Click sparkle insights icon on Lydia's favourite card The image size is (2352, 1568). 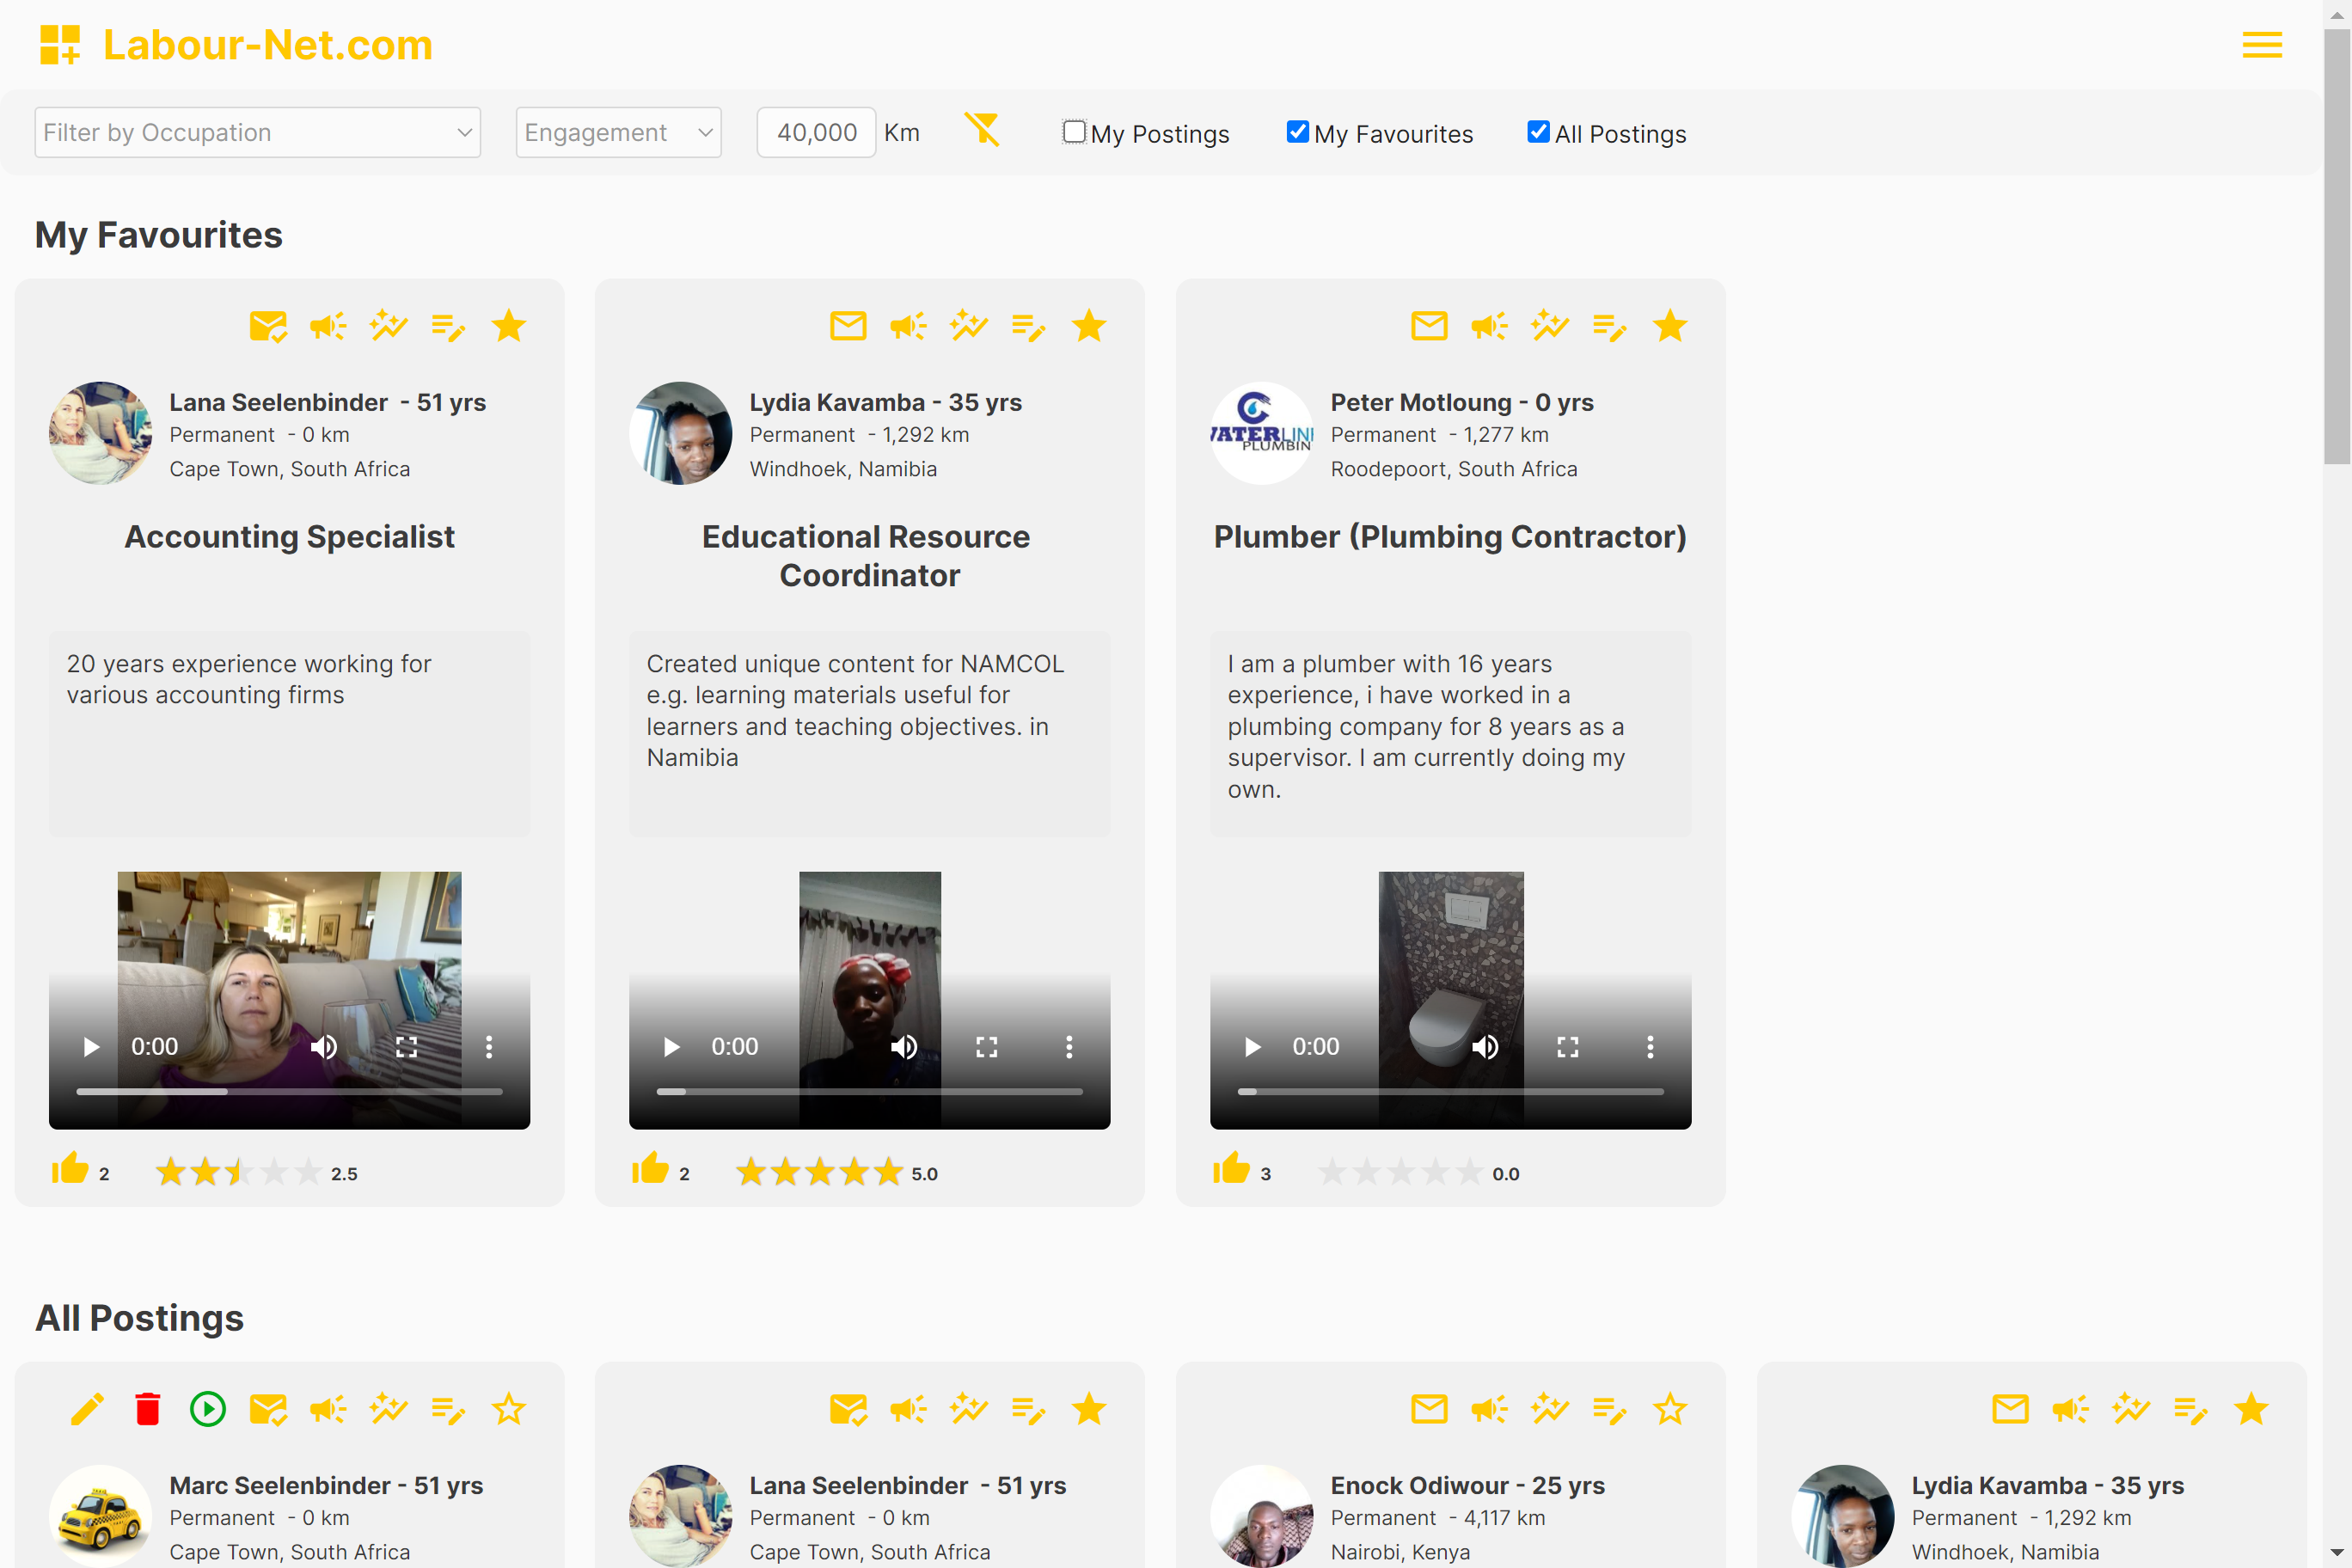(968, 326)
